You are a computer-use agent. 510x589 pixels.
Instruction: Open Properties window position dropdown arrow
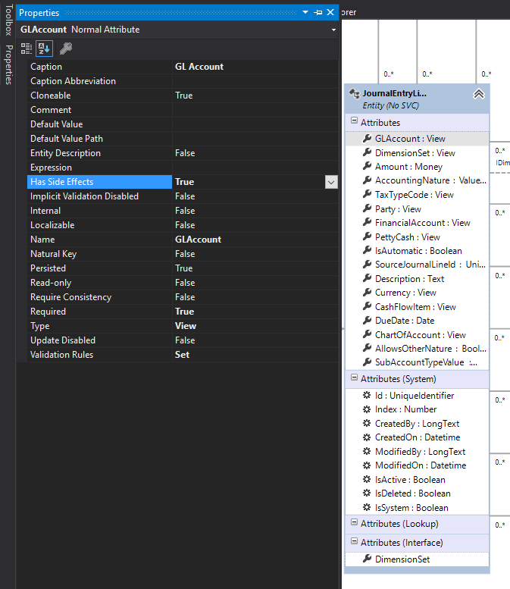[x=305, y=12]
